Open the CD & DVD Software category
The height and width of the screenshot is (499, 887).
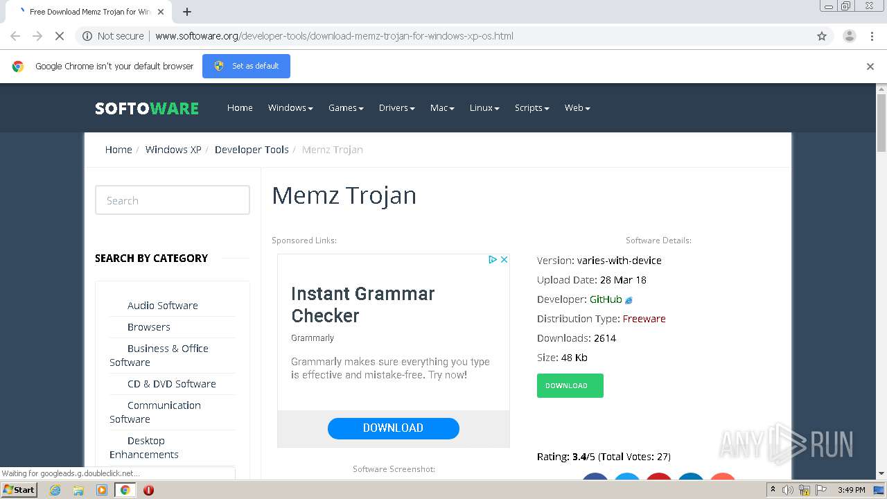pyautogui.click(x=172, y=384)
